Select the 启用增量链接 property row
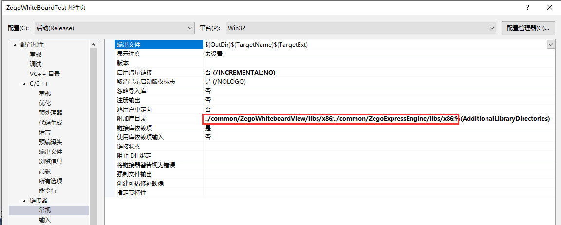561x225 pixels. pyautogui.click(x=134, y=73)
